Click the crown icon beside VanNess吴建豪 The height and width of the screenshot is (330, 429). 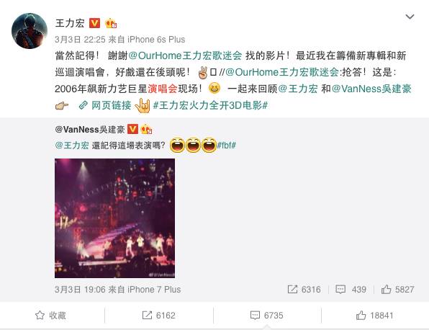[146, 129]
